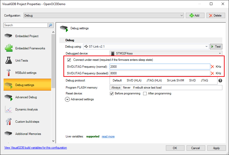Viewport: 229px width, 155px height.
Task: Open Additional Memories page
Action: [27, 134]
